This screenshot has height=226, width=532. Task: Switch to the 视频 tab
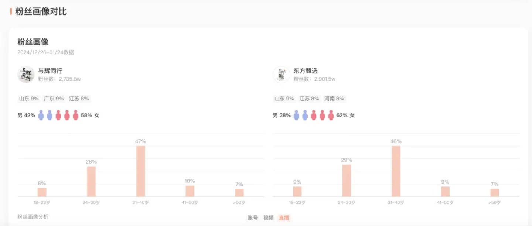coord(268,218)
